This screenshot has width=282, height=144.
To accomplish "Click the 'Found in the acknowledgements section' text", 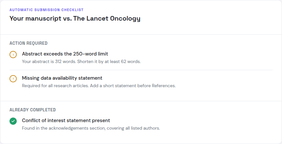I will pos(63,128).
